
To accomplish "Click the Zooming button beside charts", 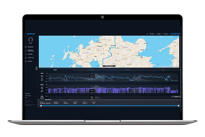I will point(176,97).
